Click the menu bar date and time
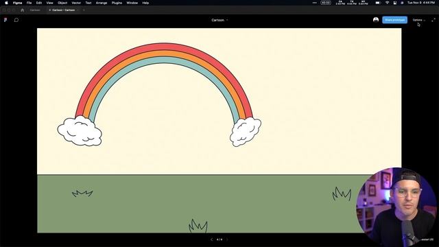The image size is (439, 247). point(420,3)
